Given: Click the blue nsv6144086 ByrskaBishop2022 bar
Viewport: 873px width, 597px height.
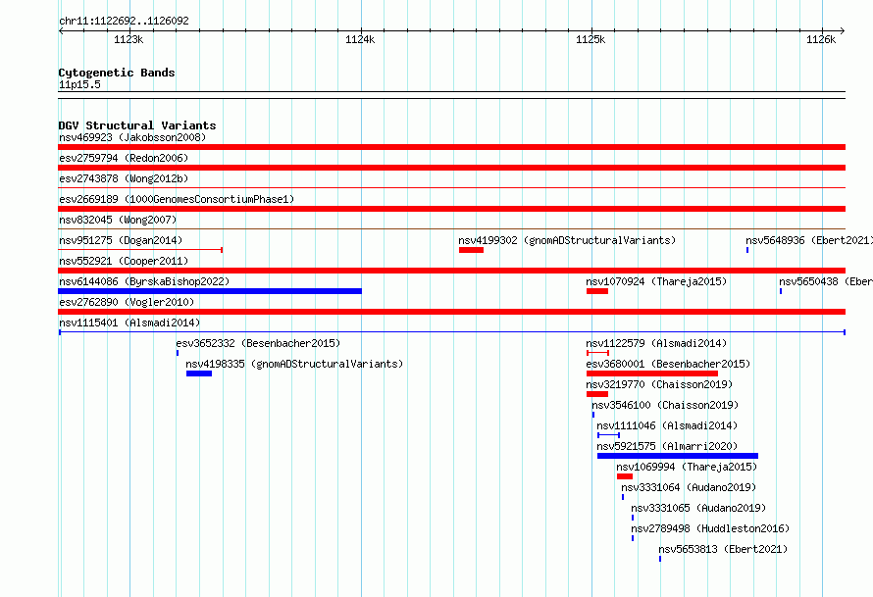Looking at the screenshot, I should pos(210,291).
